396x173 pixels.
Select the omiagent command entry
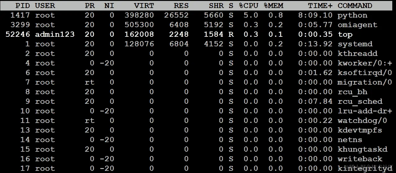pyautogui.click(x=357, y=25)
